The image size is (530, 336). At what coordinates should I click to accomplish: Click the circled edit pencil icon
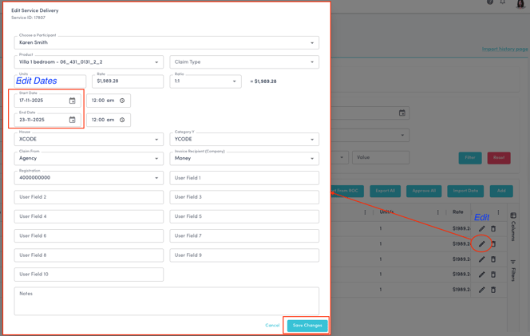(481, 243)
